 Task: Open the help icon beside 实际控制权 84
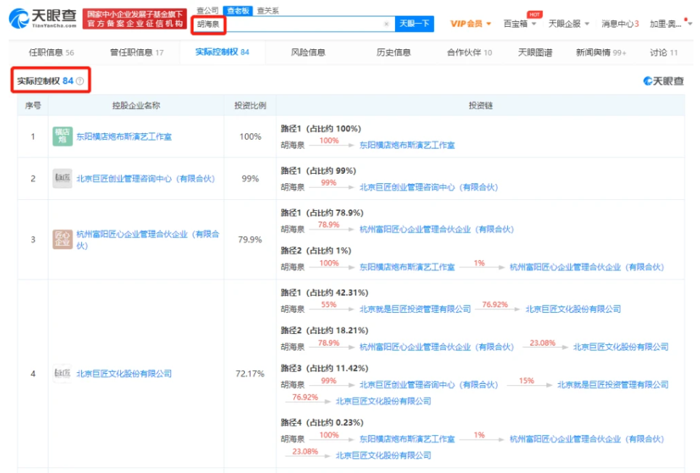pyautogui.click(x=80, y=81)
